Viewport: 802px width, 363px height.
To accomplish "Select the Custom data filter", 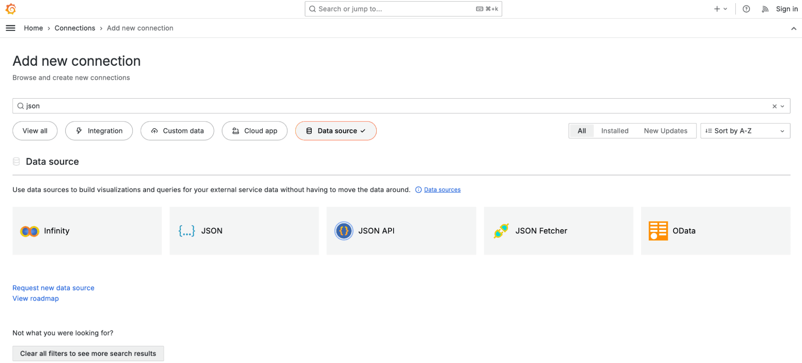I will click(177, 131).
